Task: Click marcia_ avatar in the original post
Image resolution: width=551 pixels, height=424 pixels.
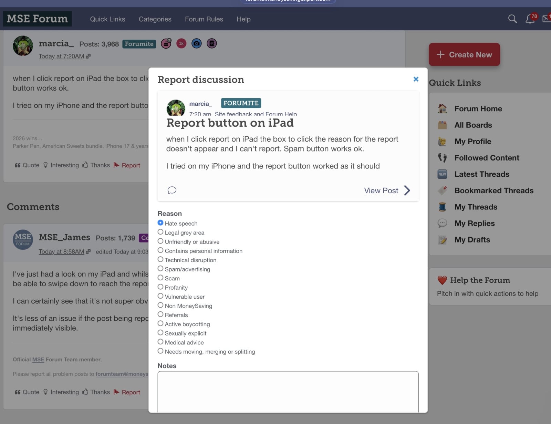Action: [x=23, y=45]
